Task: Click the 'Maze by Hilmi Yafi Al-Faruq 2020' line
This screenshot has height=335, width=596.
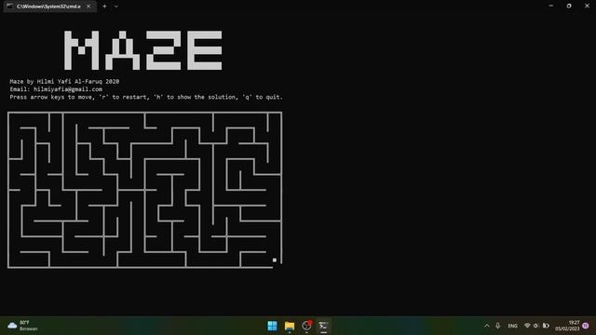Action: (64, 81)
